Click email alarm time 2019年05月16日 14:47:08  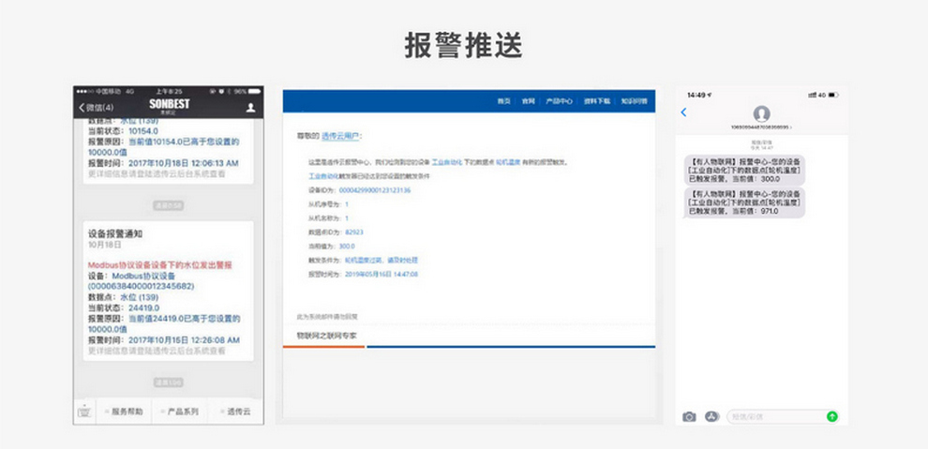coord(382,275)
